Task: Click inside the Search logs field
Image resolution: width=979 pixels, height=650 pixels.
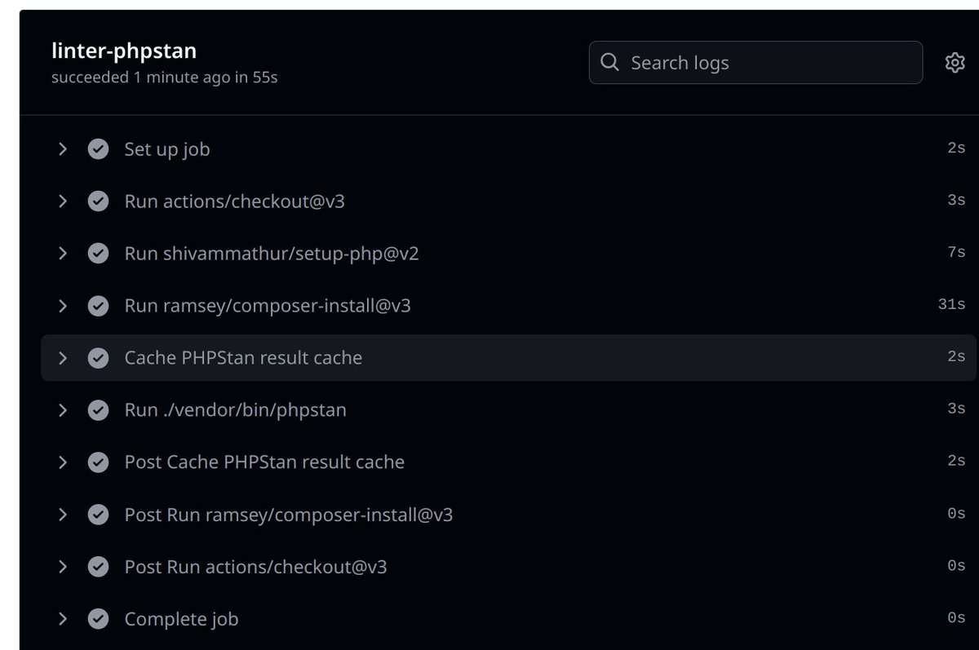Action: tap(734, 62)
